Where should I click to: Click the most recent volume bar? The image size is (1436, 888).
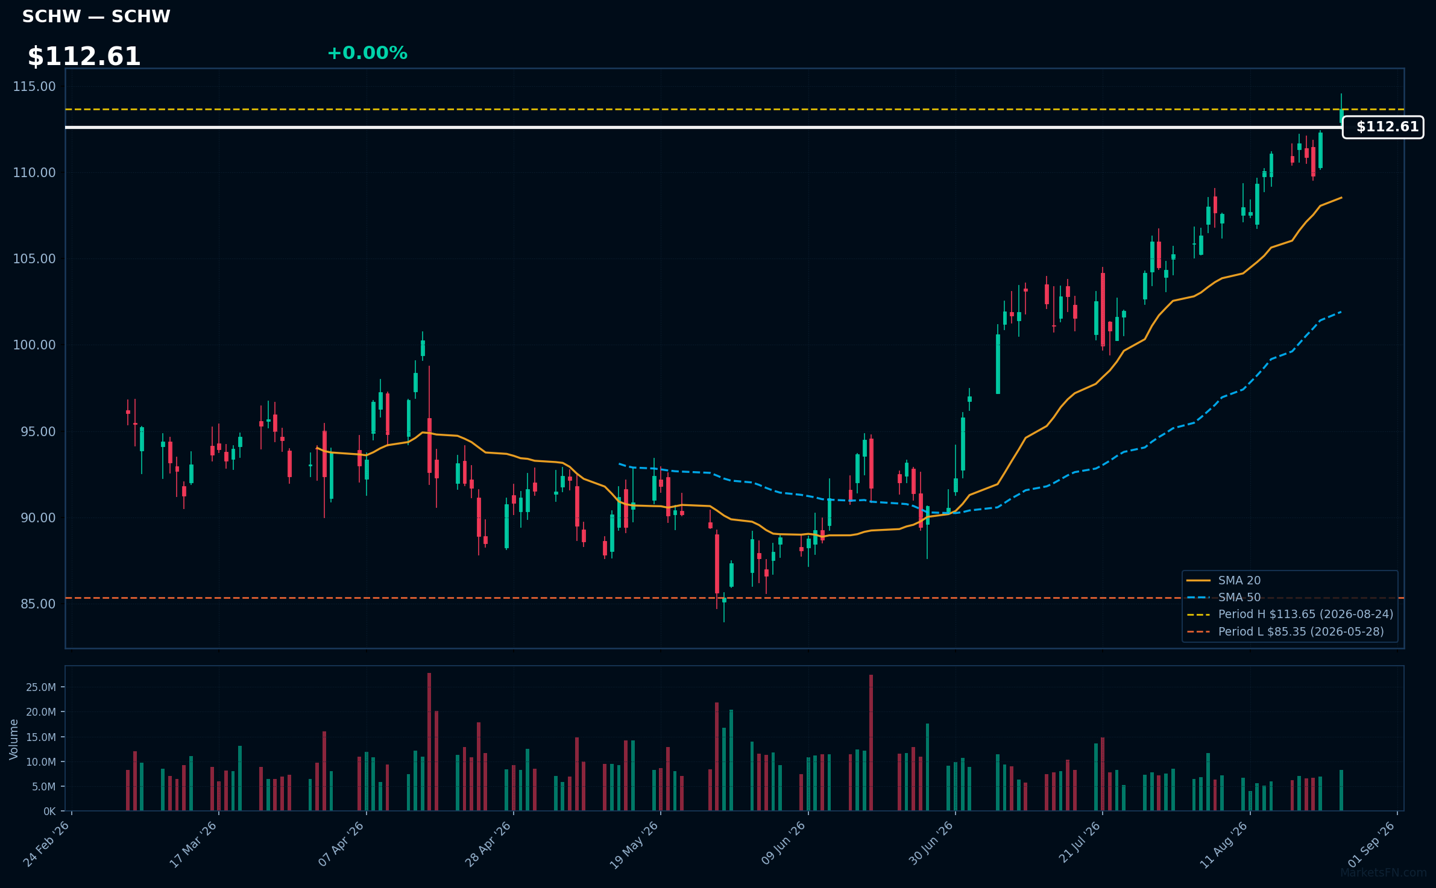(x=1341, y=790)
